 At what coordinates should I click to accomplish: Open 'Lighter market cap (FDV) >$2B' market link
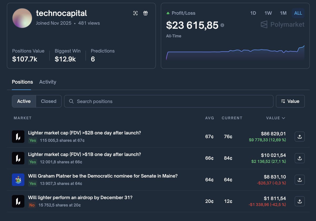point(85,133)
